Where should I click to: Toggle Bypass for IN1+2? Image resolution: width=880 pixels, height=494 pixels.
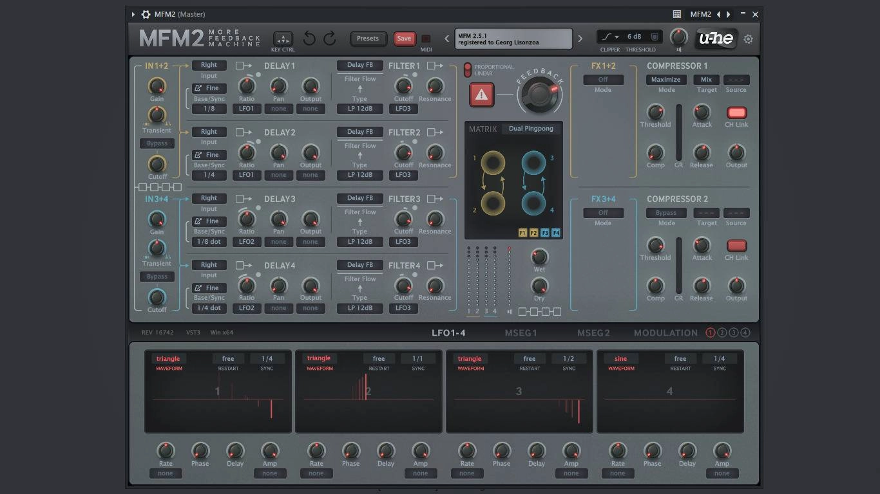157,143
